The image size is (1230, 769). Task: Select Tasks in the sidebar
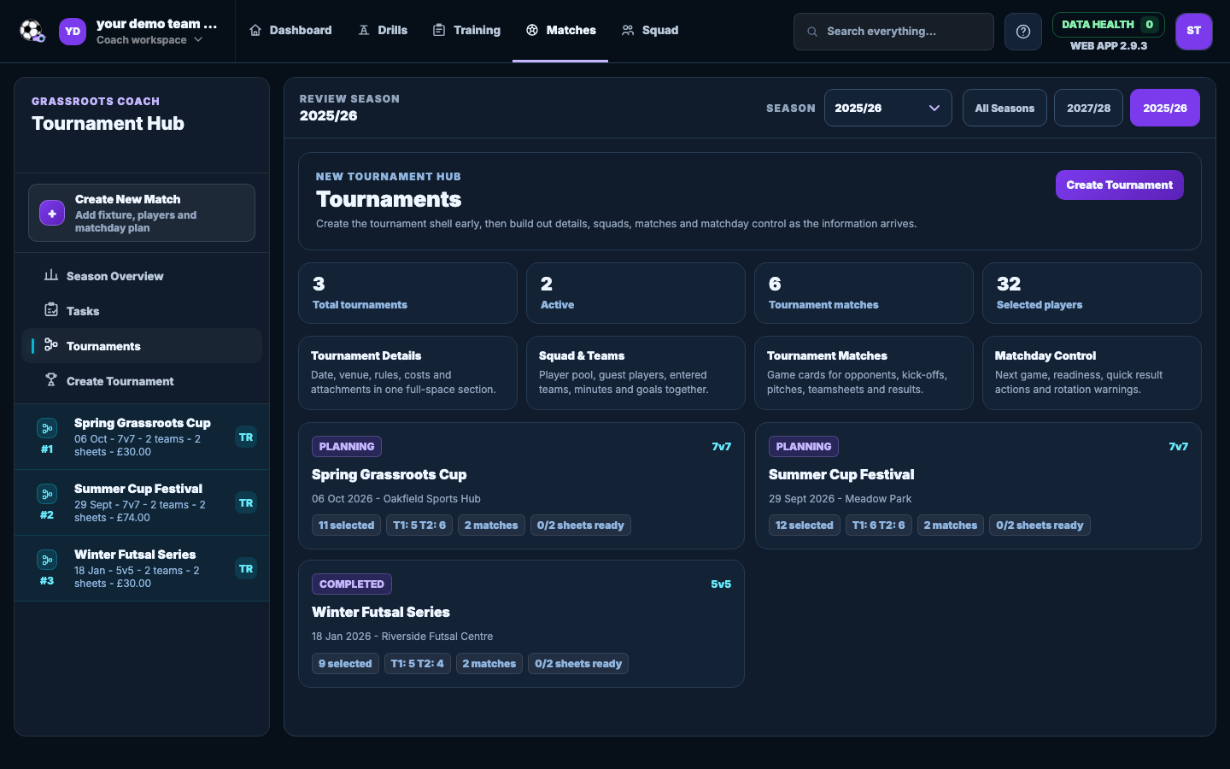point(142,311)
